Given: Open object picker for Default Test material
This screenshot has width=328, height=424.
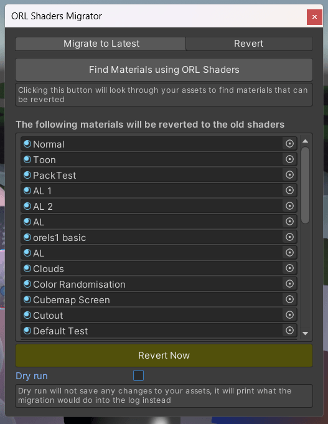Looking at the screenshot, I should point(289,331).
